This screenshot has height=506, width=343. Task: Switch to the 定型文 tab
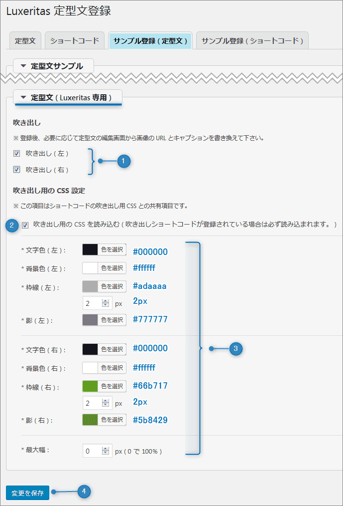[25, 40]
